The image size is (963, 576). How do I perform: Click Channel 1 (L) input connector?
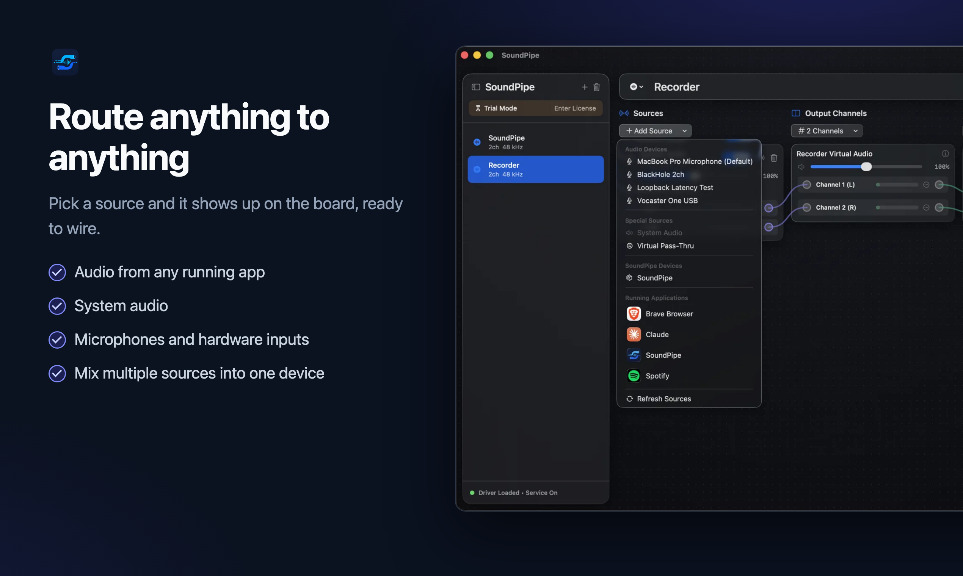(806, 185)
